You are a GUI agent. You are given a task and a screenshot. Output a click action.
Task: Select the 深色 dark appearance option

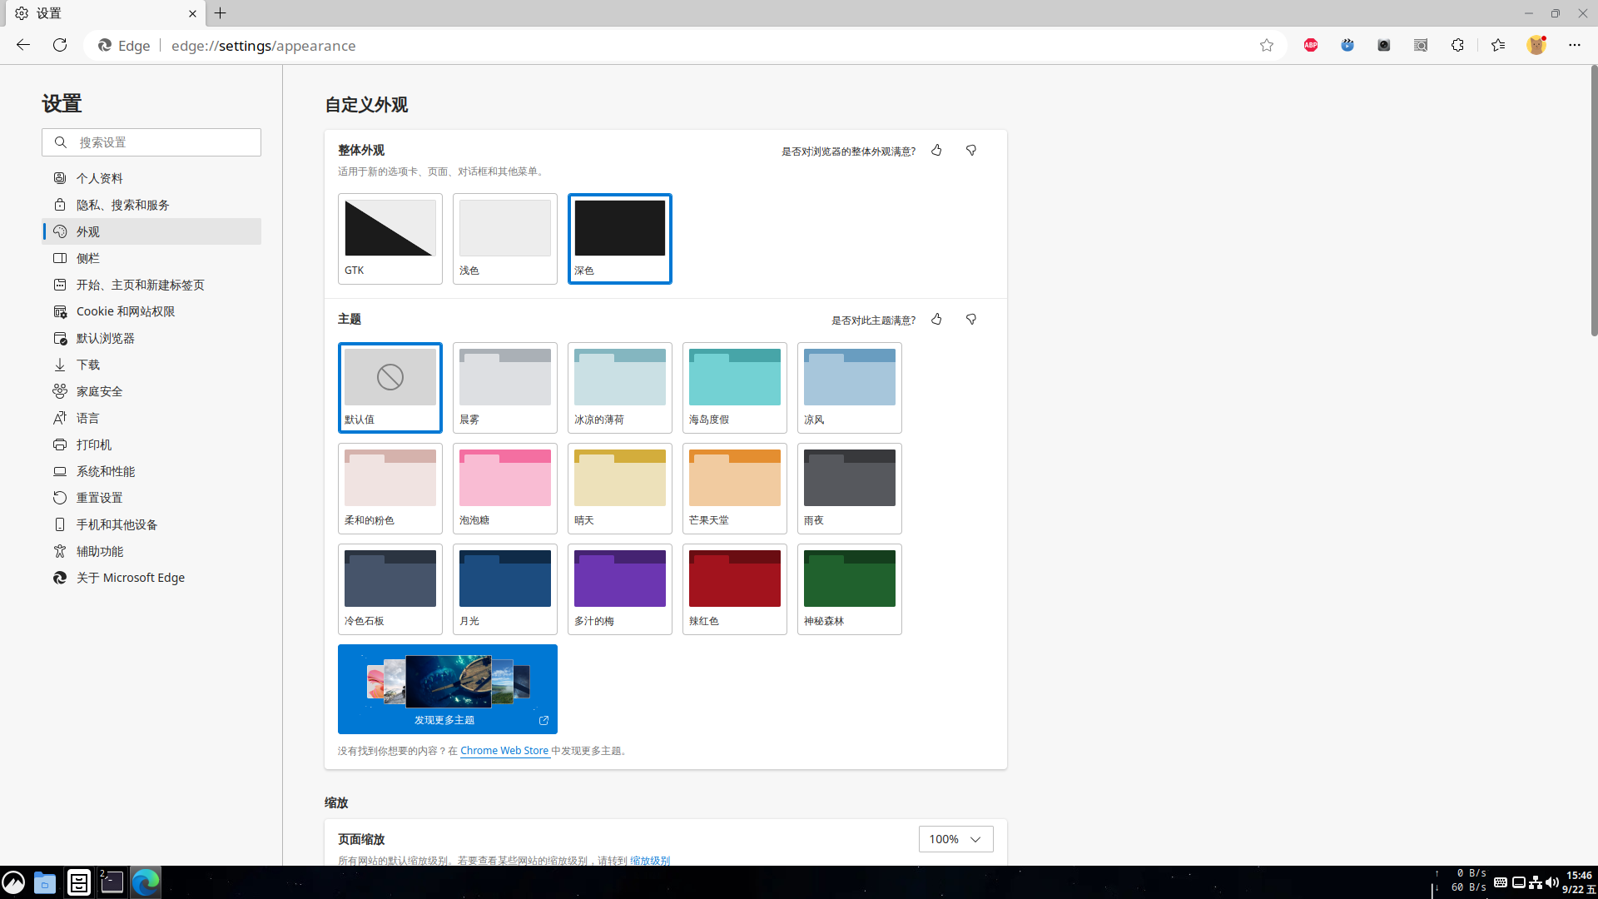point(619,239)
